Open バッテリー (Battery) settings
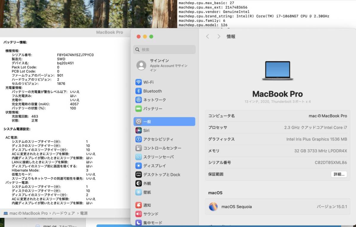Image resolution: width=356 pixels, height=227 pixels. [153, 109]
